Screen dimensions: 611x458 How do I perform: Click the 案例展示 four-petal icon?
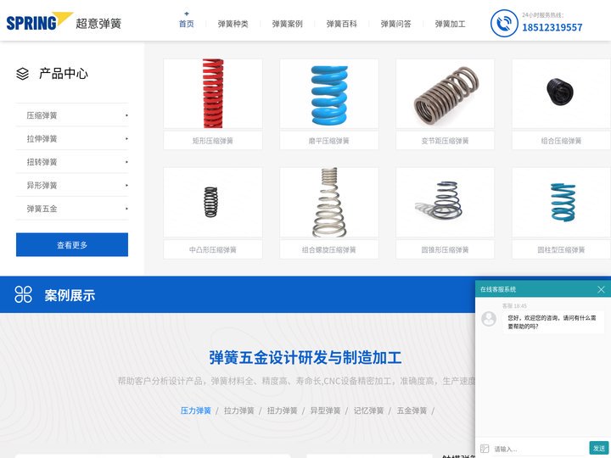23,294
